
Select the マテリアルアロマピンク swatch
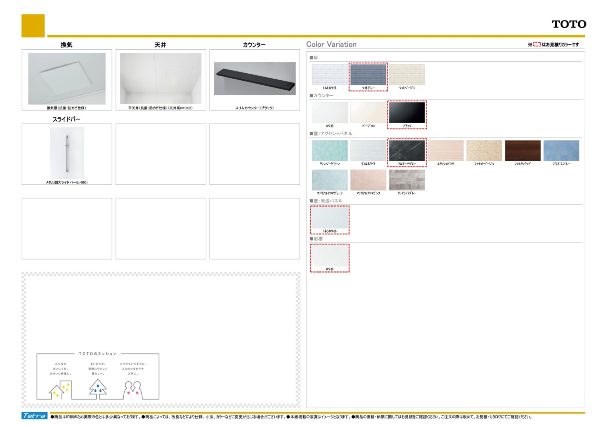point(368,180)
